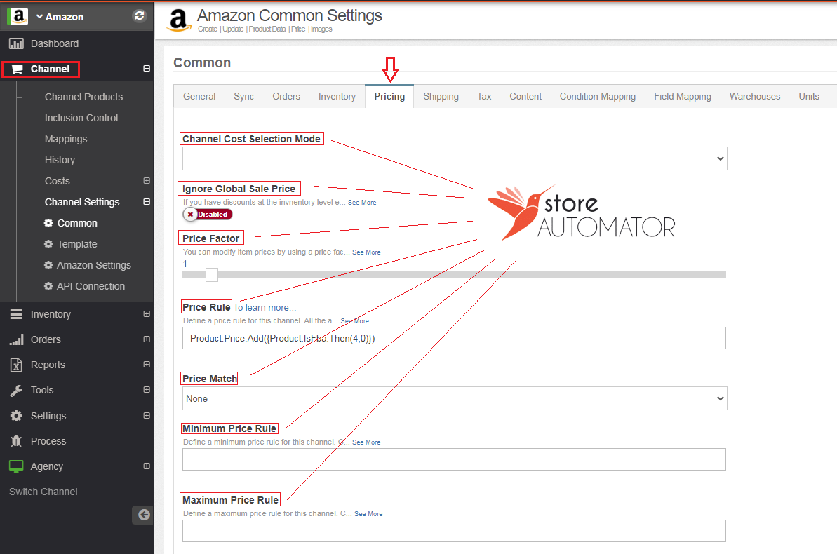Open Amazon Settings in sidebar

tap(94, 265)
